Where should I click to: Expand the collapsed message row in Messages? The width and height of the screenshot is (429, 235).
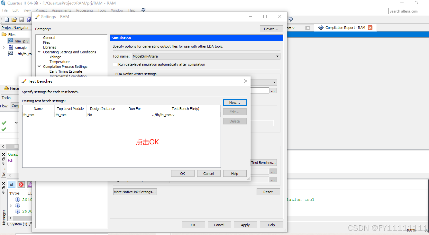click(x=11, y=205)
